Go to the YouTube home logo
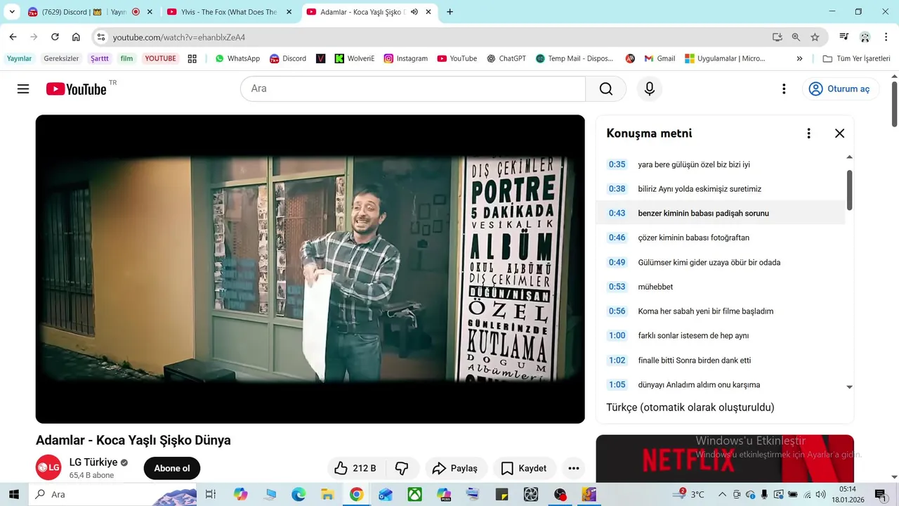 pyautogui.click(x=77, y=89)
